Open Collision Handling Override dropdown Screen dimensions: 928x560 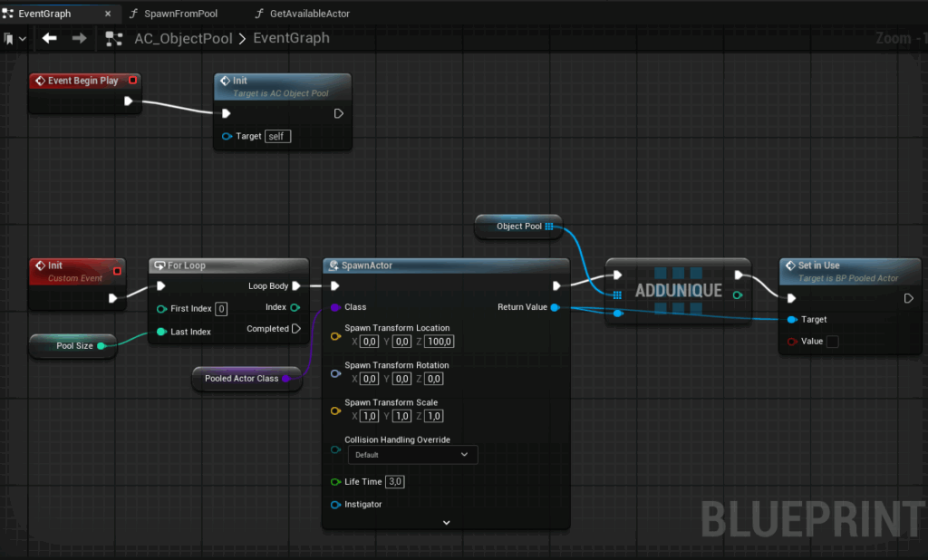pyautogui.click(x=412, y=455)
